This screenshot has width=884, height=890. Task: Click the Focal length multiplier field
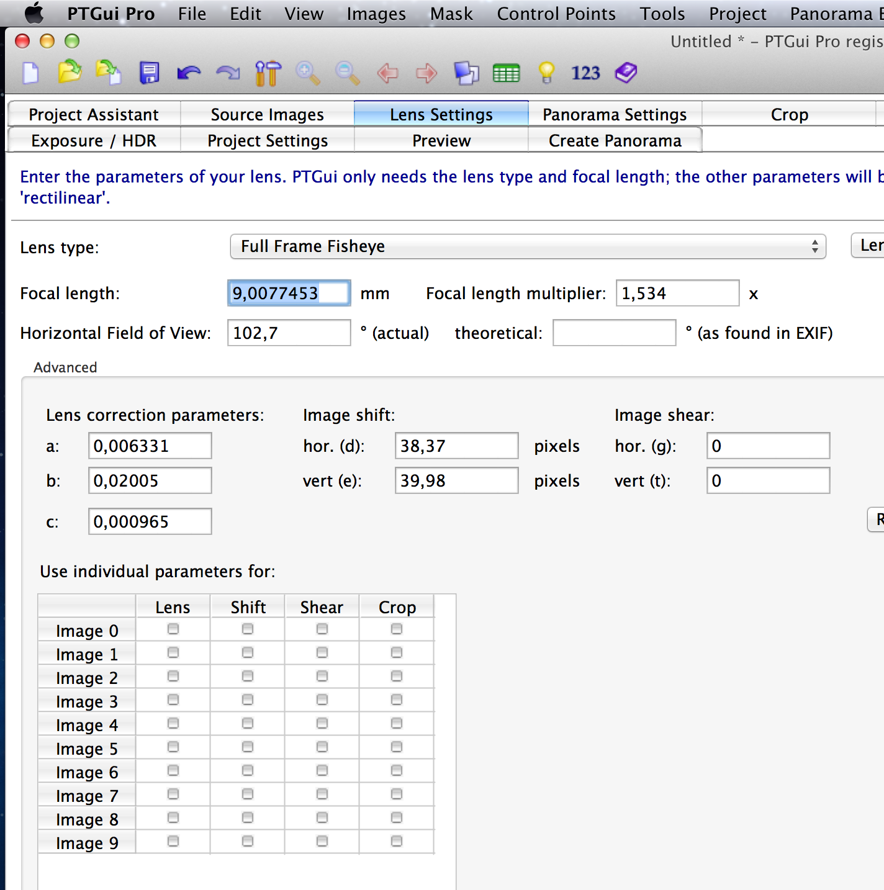tap(677, 293)
